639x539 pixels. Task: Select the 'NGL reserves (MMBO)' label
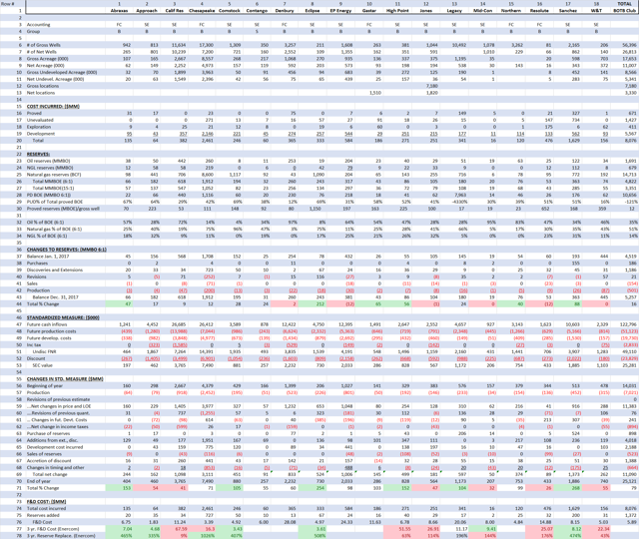[50, 168]
